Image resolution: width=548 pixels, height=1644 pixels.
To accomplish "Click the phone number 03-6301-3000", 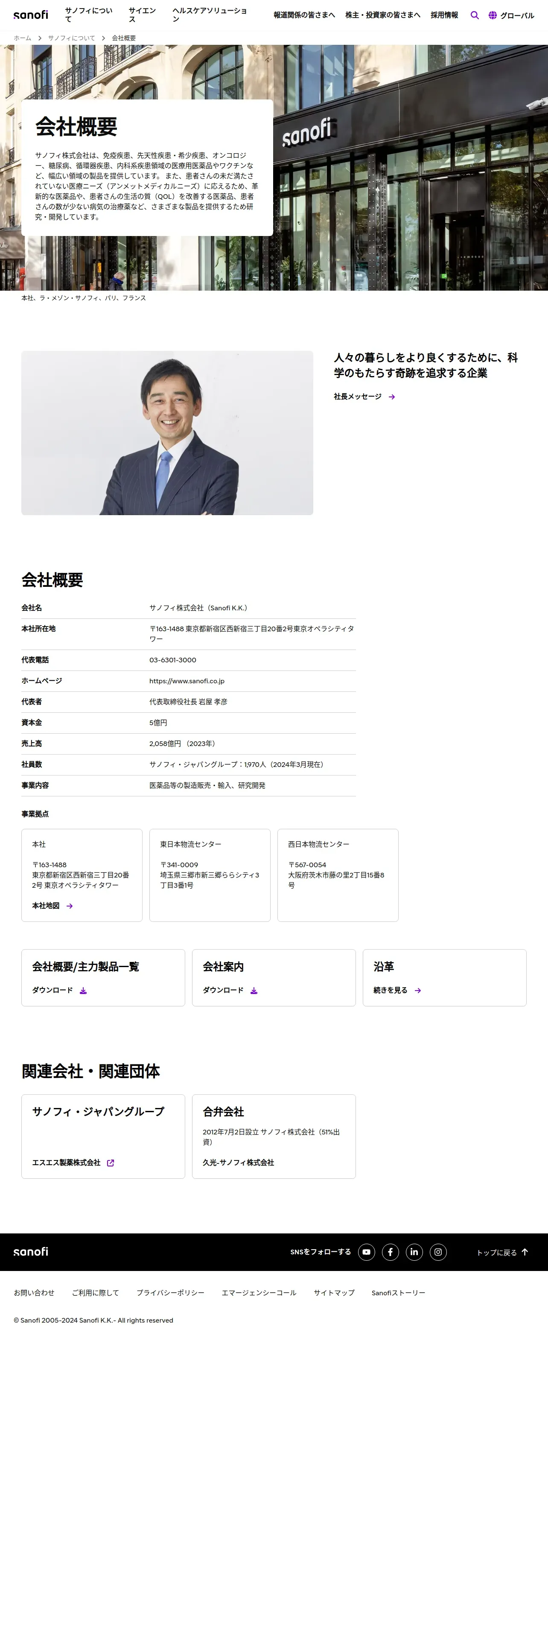I will [173, 660].
